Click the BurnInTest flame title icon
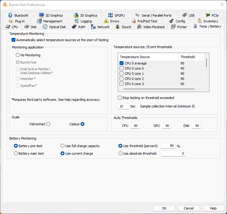Image resolution: width=227 pixels, height=214 pixels. pyautogui.click(x=5, y=5)
